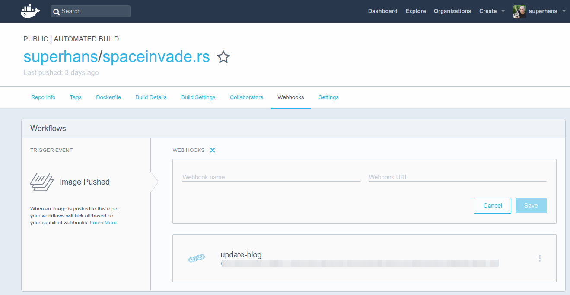Navigate to Organizations
The image size is (570, 295).
(452, 11)
